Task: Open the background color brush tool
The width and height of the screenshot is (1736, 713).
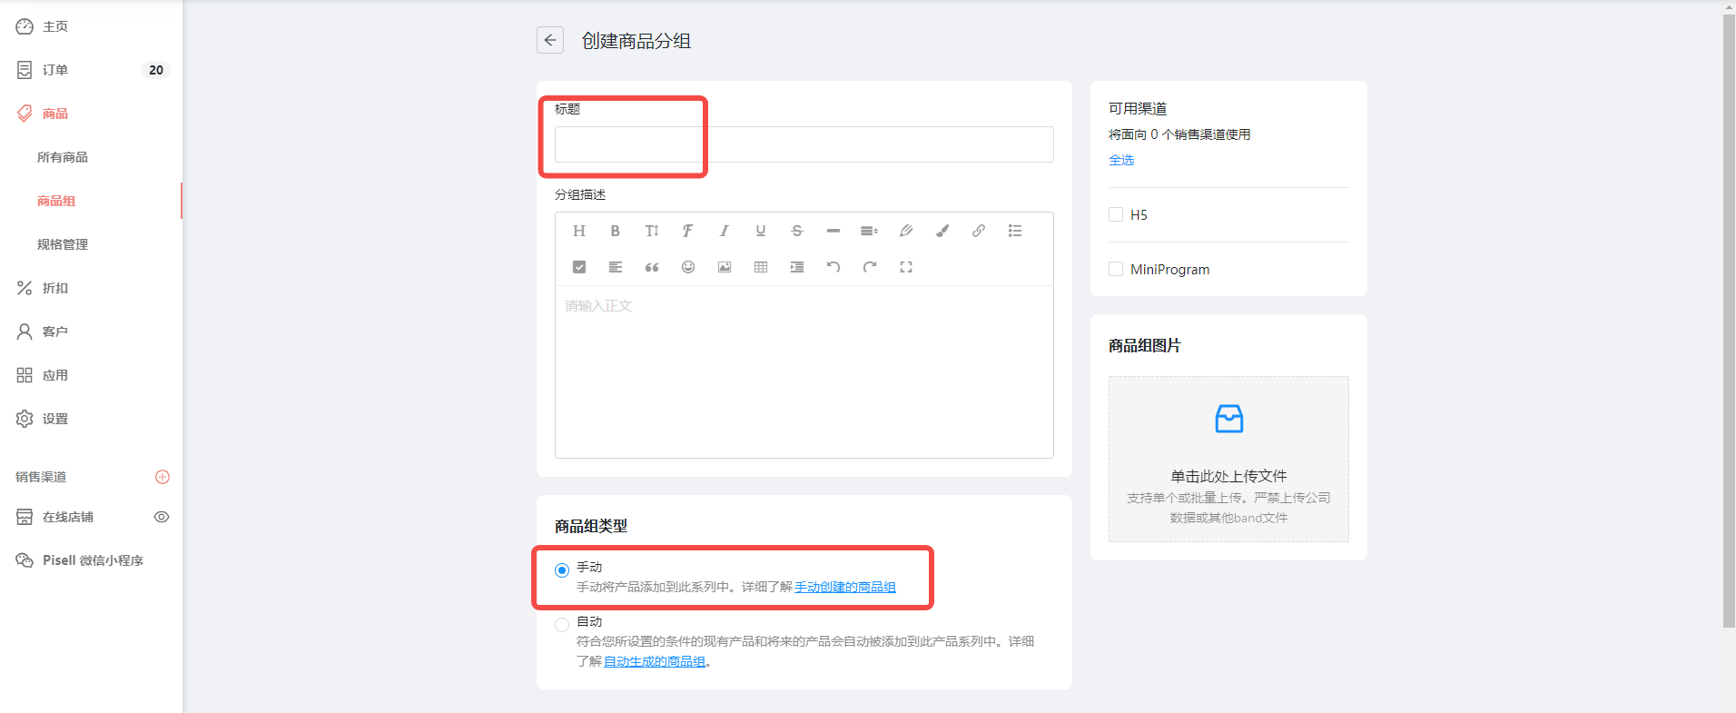Action: coord(942,231)
